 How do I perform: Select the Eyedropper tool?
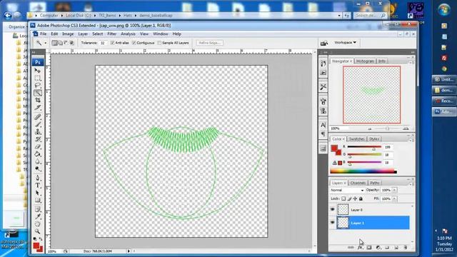(38, 217)
